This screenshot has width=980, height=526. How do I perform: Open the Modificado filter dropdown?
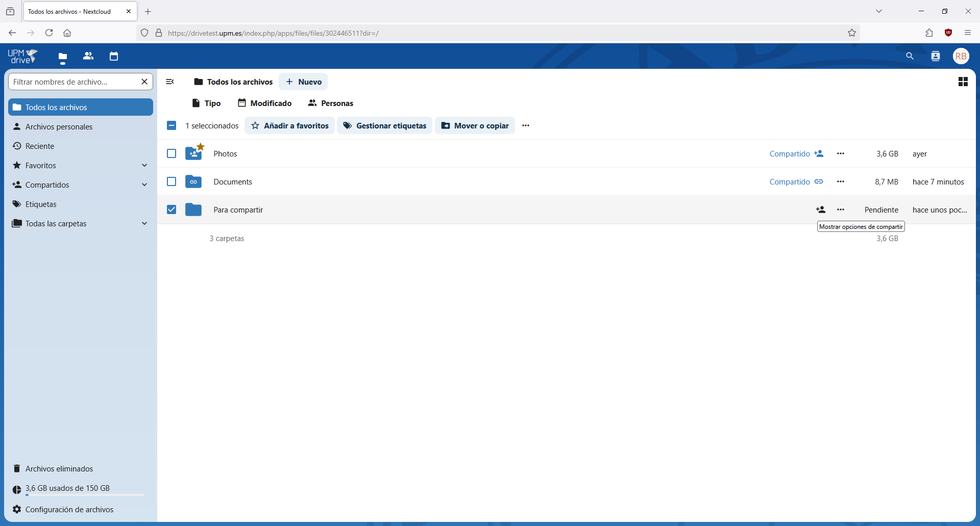(265, 103)
